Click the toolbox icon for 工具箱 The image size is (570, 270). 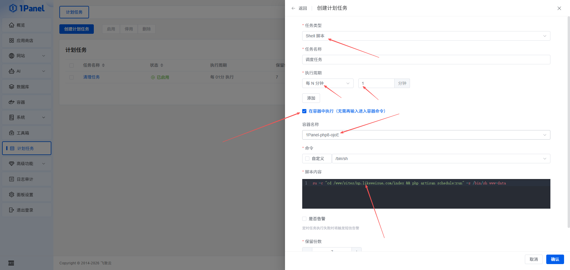pyautogui.click(x=12, y=133)
